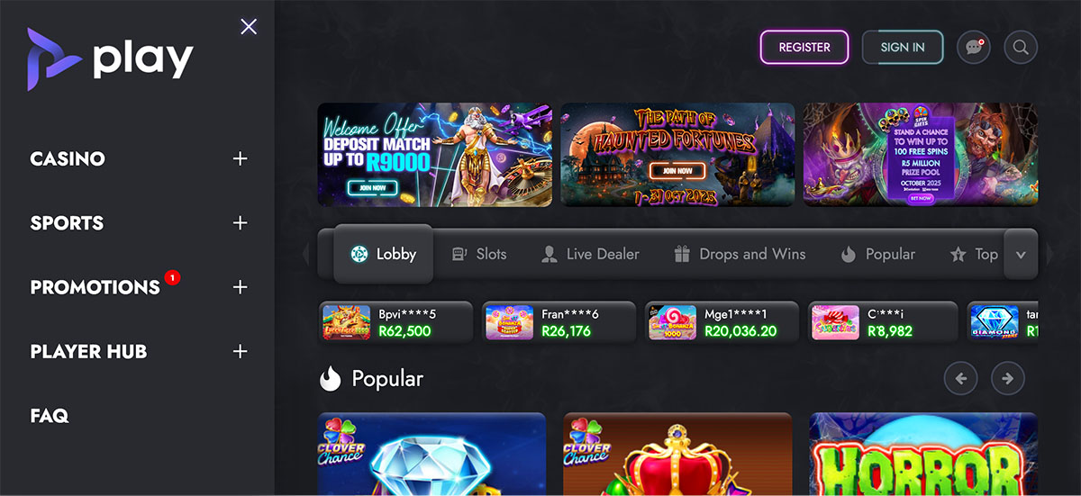Open the Welcome Offer deposit match banner
Screen dimensions: 1081x496
(435, 155)
